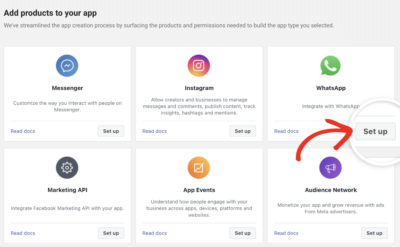Screen dimensions: 400x247
Task: Click the Messenger icon
Action: [x=67, y=65]
